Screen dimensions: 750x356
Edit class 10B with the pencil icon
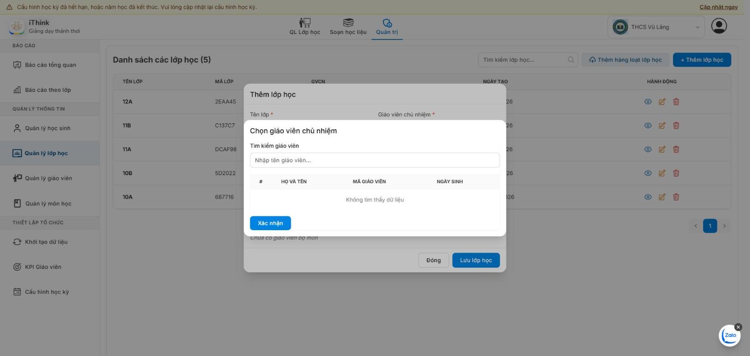pyautogui.click(x=662, y=173)
